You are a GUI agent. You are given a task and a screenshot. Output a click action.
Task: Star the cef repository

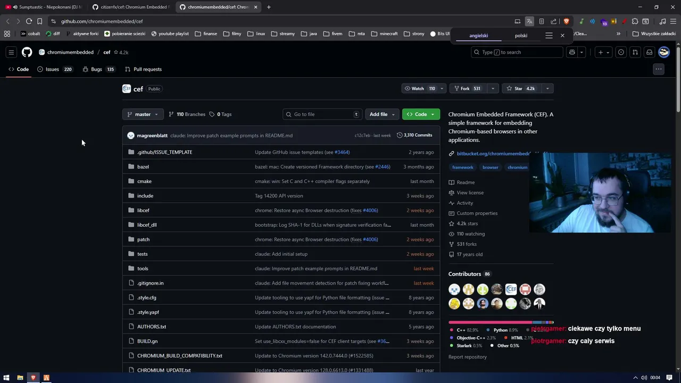[521, 88]
